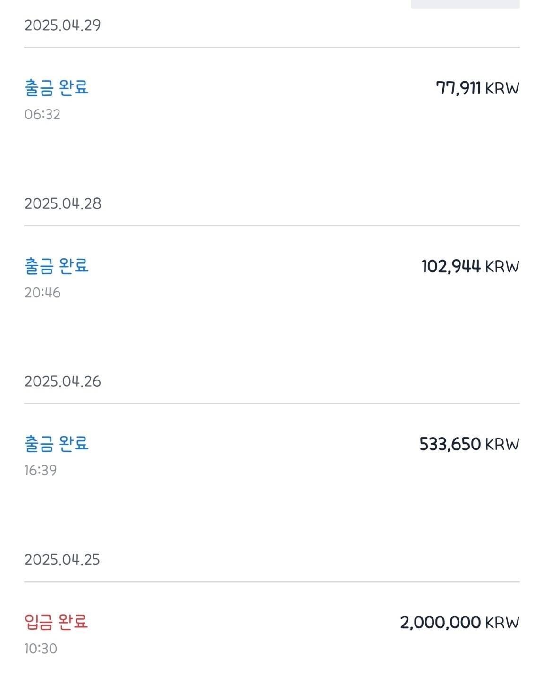Tap the 20:46 timestamp
This screenshot has height=693, width=544.
pos(42,293)
